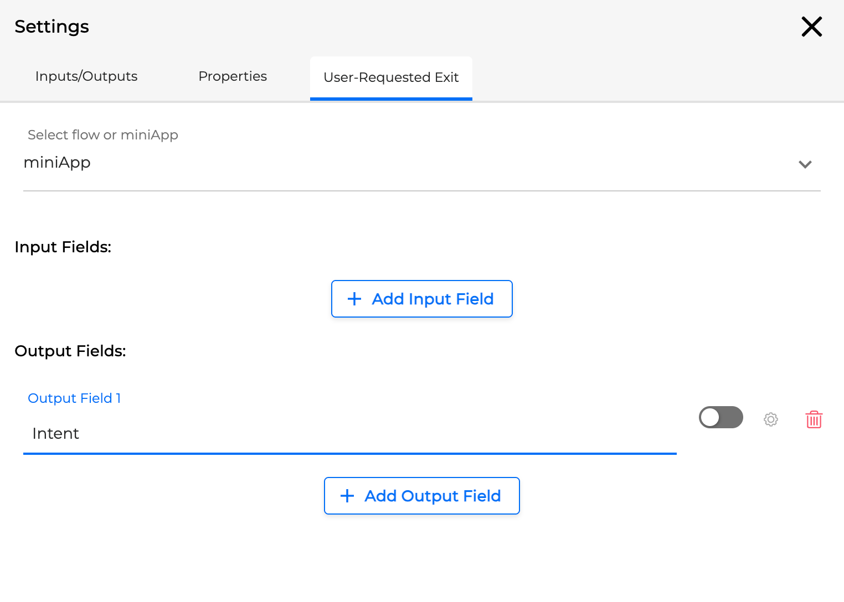Click the 'Output Fields:' section heading
844x602 pixels.
pos(70,351)
